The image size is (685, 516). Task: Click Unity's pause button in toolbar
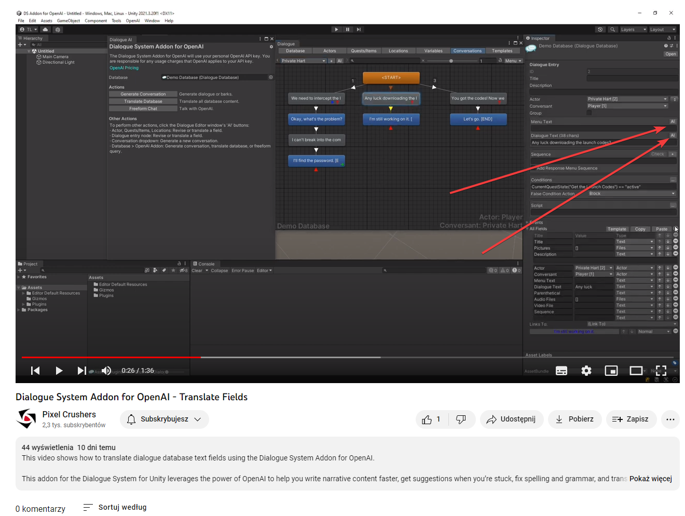click(x=348, y=30)
